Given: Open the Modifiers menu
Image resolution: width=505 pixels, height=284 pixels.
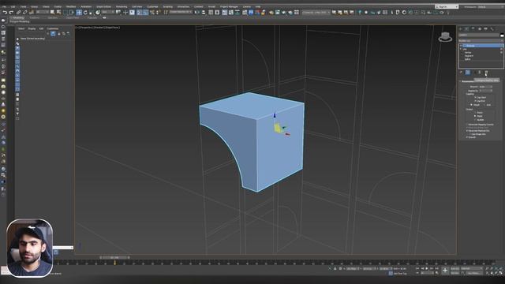Looking at the screenshot, I should coord(71,7).
